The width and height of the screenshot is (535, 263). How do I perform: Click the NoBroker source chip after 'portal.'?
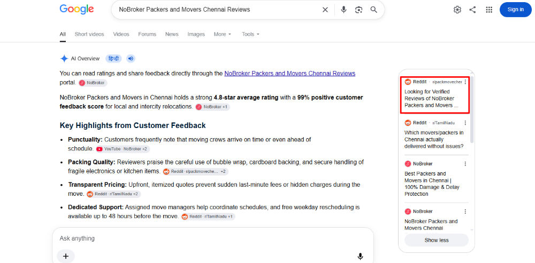[x=93, y=83]
